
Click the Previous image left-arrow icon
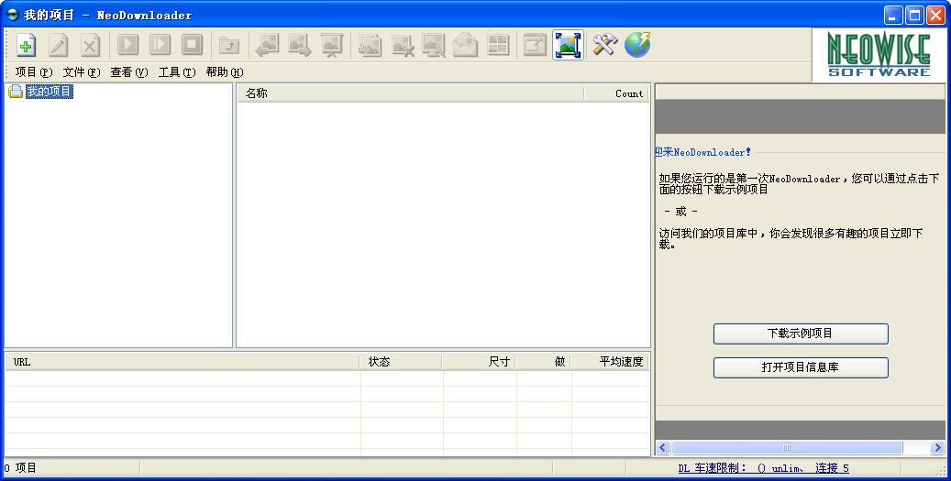tap(267, 45)
